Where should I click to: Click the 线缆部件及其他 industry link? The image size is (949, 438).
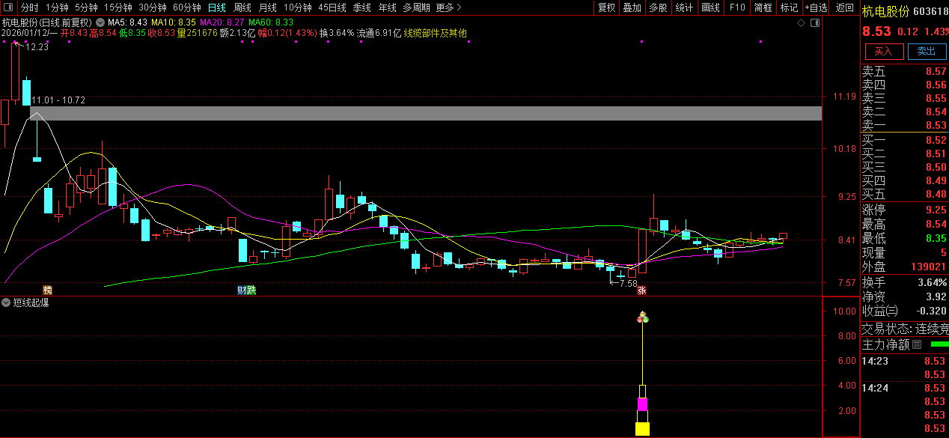tap(436, 33)
